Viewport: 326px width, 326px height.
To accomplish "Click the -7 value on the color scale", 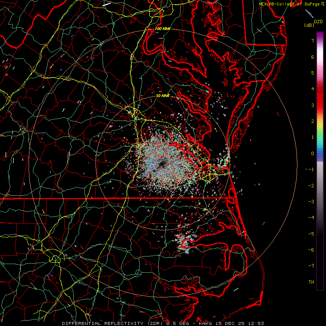I will point(311,266).
